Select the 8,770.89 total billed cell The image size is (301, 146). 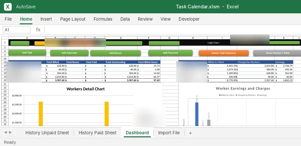click(222, 80)
